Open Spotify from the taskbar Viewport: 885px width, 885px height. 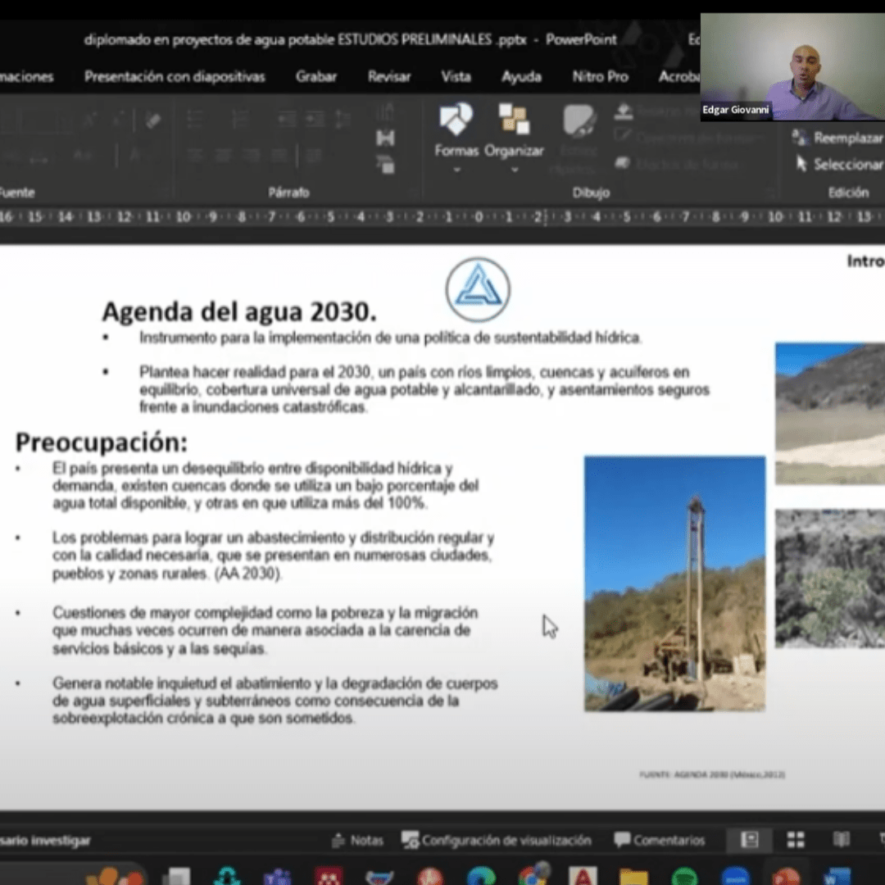[x=684, y=877]
